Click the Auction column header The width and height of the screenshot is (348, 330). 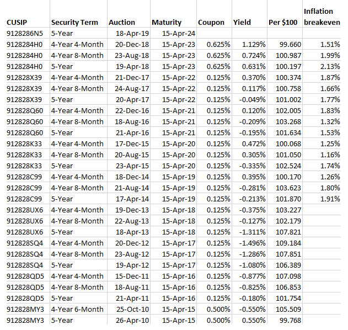pos(122,23)
